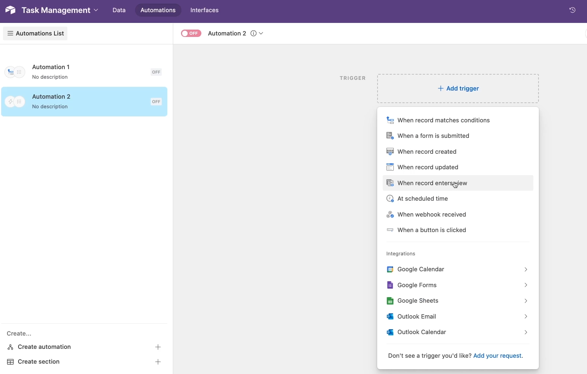Click the Create section plus icon

click(158, 362)
